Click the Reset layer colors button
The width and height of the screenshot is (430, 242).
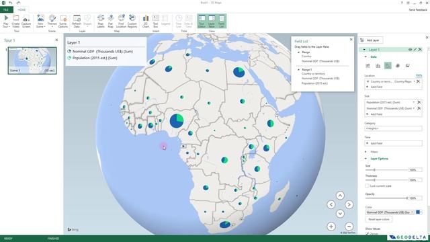[x=379, y=219]
